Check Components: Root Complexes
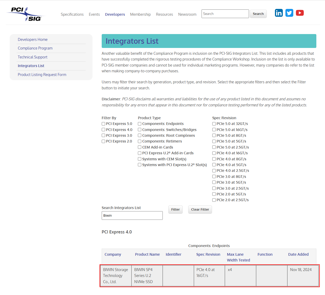325x295 pixels. click(x=140, y=135)
